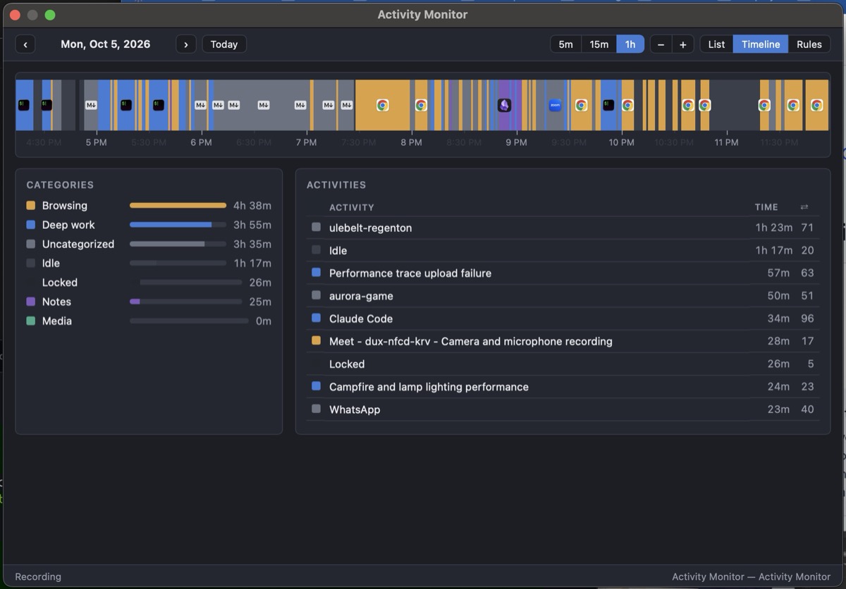
Task: Click the Browsing progress bar
Action: coord(178,206)
